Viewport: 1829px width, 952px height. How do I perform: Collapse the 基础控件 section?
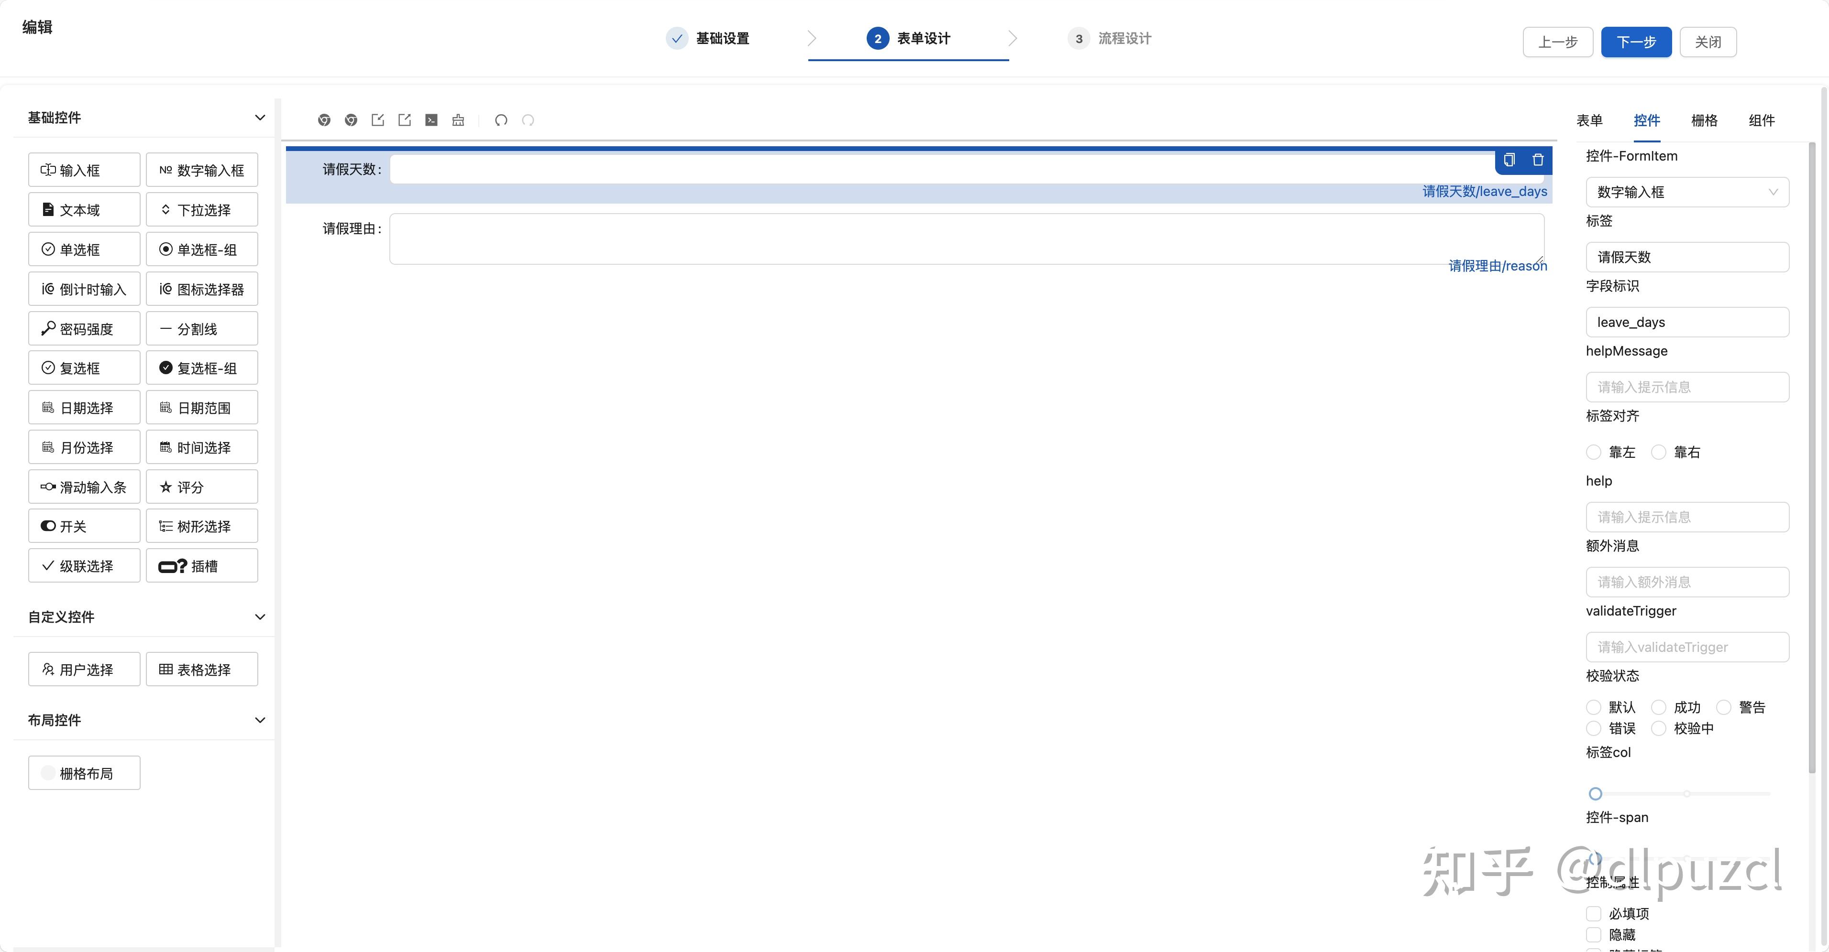tap(260, 118)
